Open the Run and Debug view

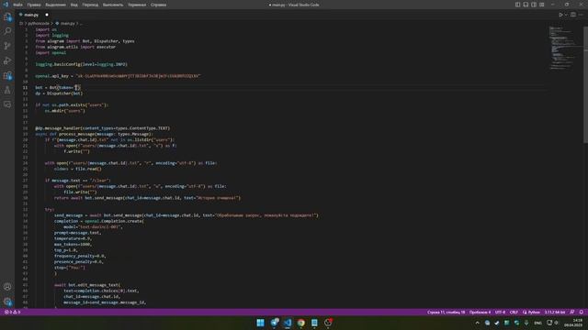click(7, 60)
